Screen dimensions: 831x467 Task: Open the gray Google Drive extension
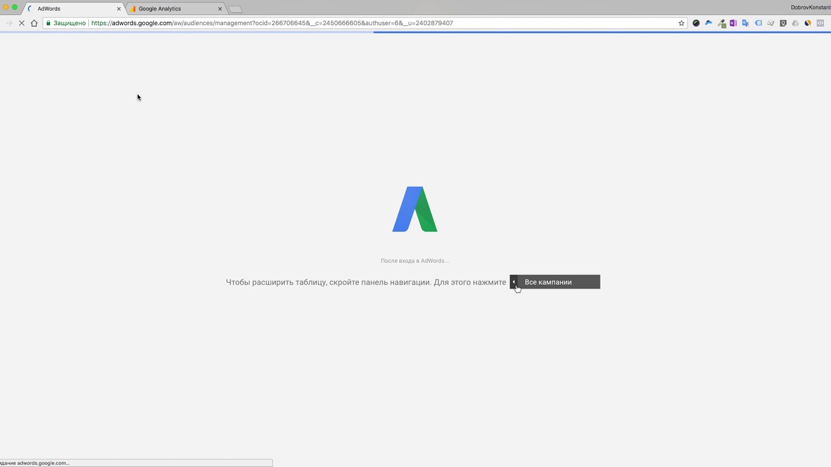795,23
